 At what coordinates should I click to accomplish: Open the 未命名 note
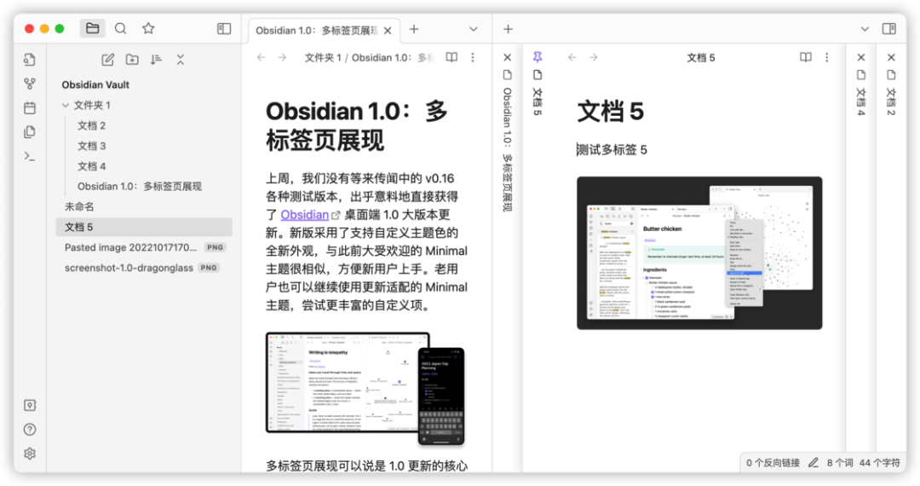pos(79,206)
